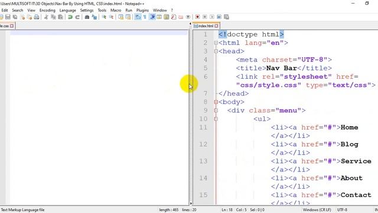Save the recorded macro icon

coord(226,17)
